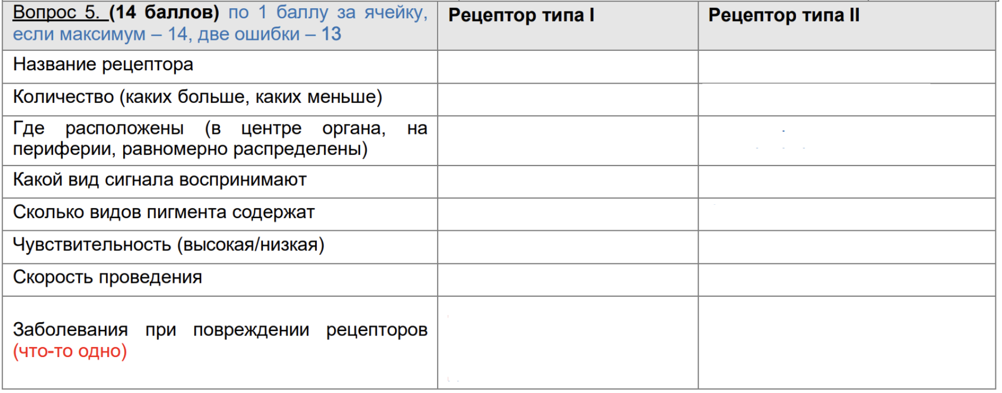Select the 'Количество' cell under Рецептор типа I

click(x=568, y=100)
